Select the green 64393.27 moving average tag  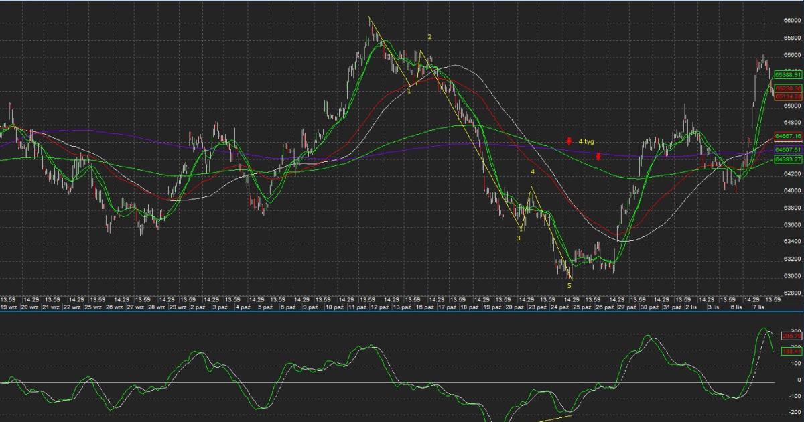[x=789, y=160]
